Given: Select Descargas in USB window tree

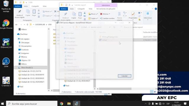Looking at the screenshot, I should tap(24, 42).
